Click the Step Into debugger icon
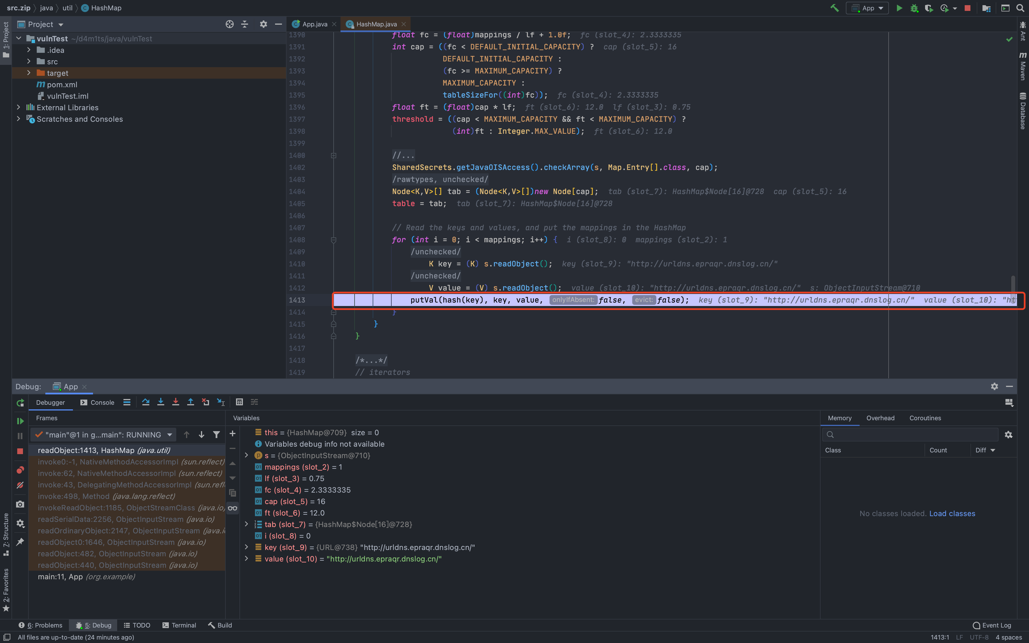Image resolution: width=1029 pixels, height=643 pixels. pyautogui.click(x=160, y=402)
